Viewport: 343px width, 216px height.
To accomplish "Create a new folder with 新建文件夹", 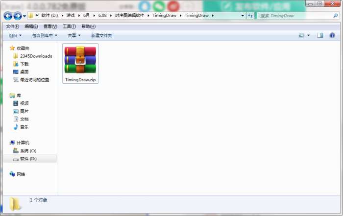I will 101,35.
